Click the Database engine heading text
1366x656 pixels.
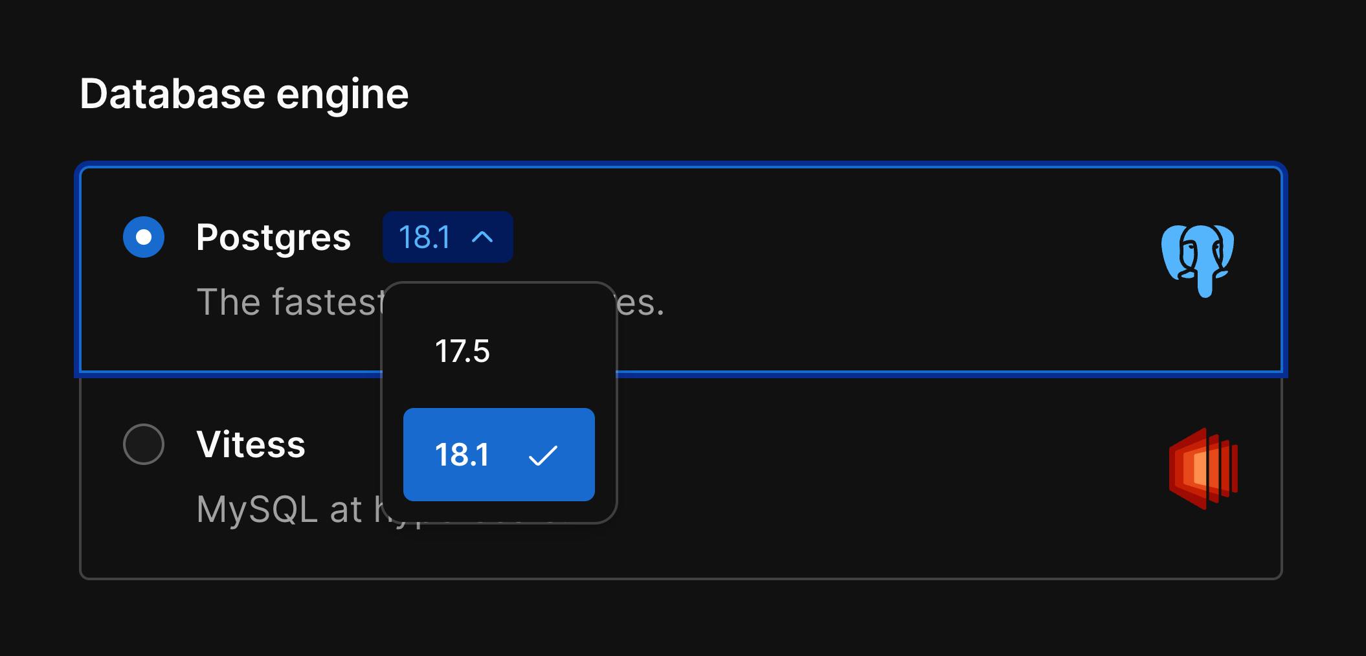[245, 93]
